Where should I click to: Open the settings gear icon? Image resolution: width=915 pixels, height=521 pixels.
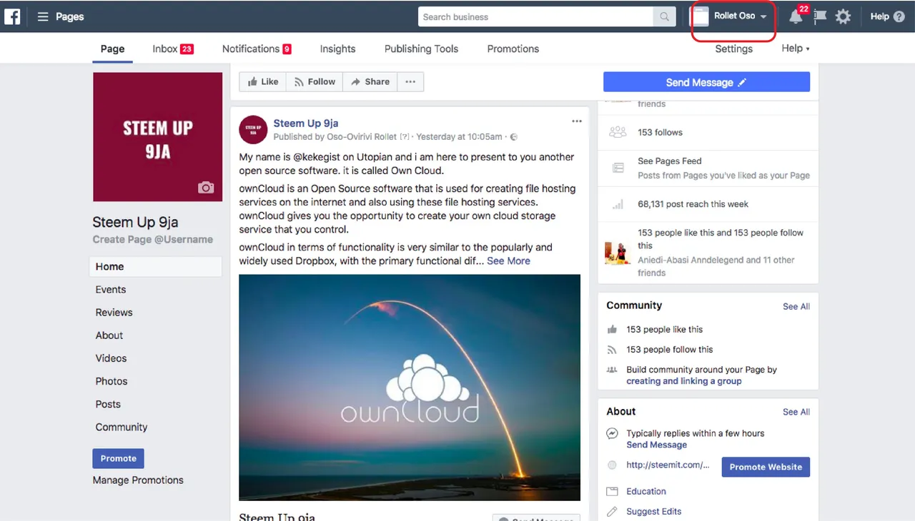[844, 16]
